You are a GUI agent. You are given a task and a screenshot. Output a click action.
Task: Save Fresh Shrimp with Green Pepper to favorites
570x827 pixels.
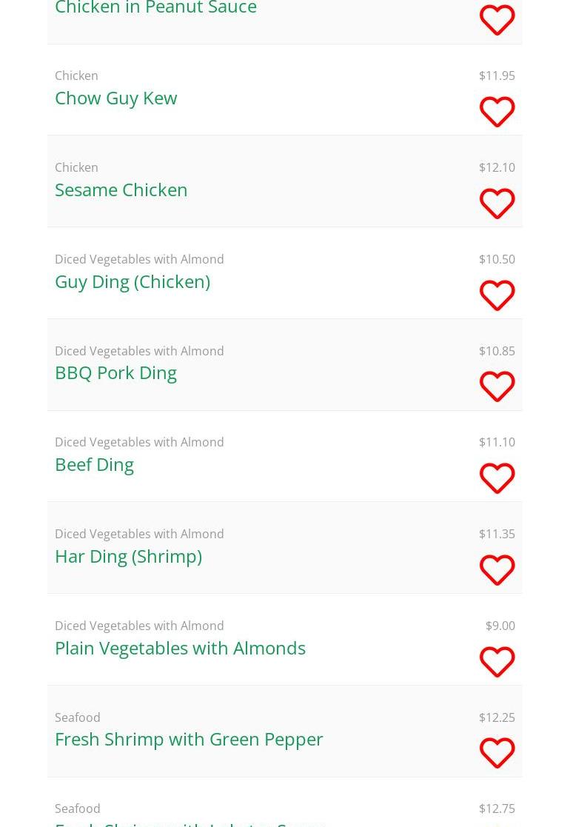497,753
